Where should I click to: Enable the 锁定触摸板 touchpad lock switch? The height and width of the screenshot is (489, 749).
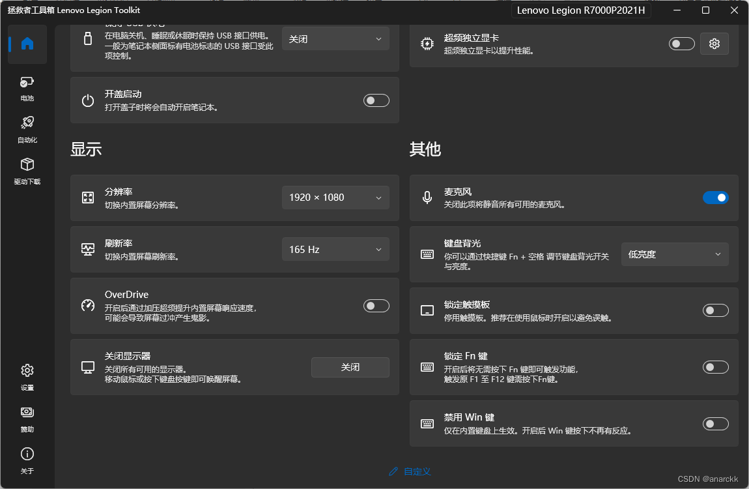pyautogui.click(x=716, y=310)
